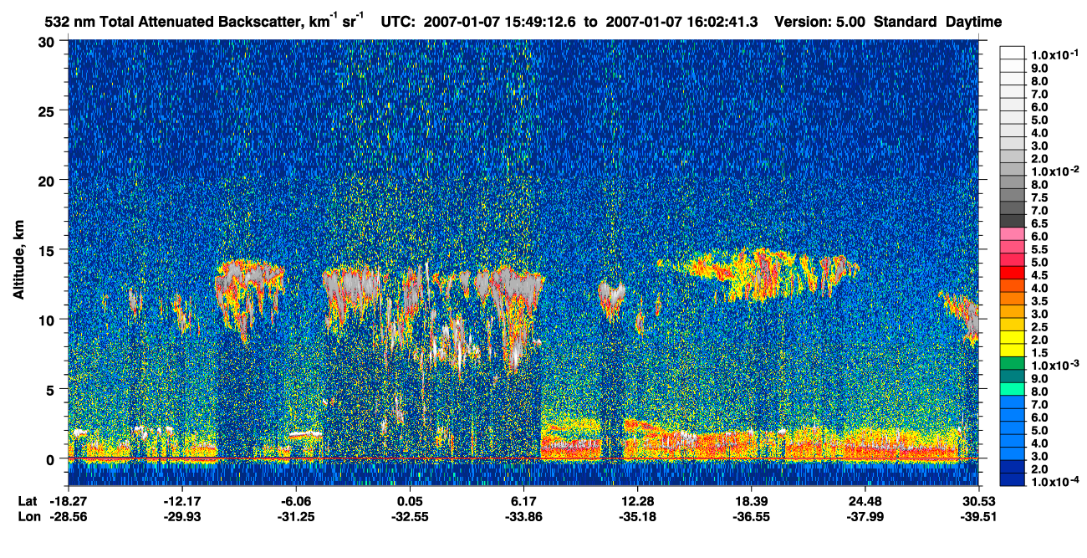
Task: Click latitude value '30.53'
Action: coord(978,501)
